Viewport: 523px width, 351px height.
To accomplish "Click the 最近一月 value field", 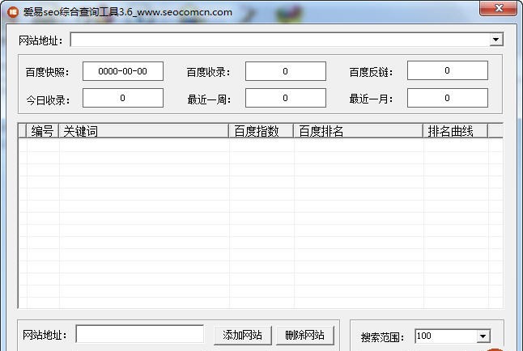I will 447,98.
